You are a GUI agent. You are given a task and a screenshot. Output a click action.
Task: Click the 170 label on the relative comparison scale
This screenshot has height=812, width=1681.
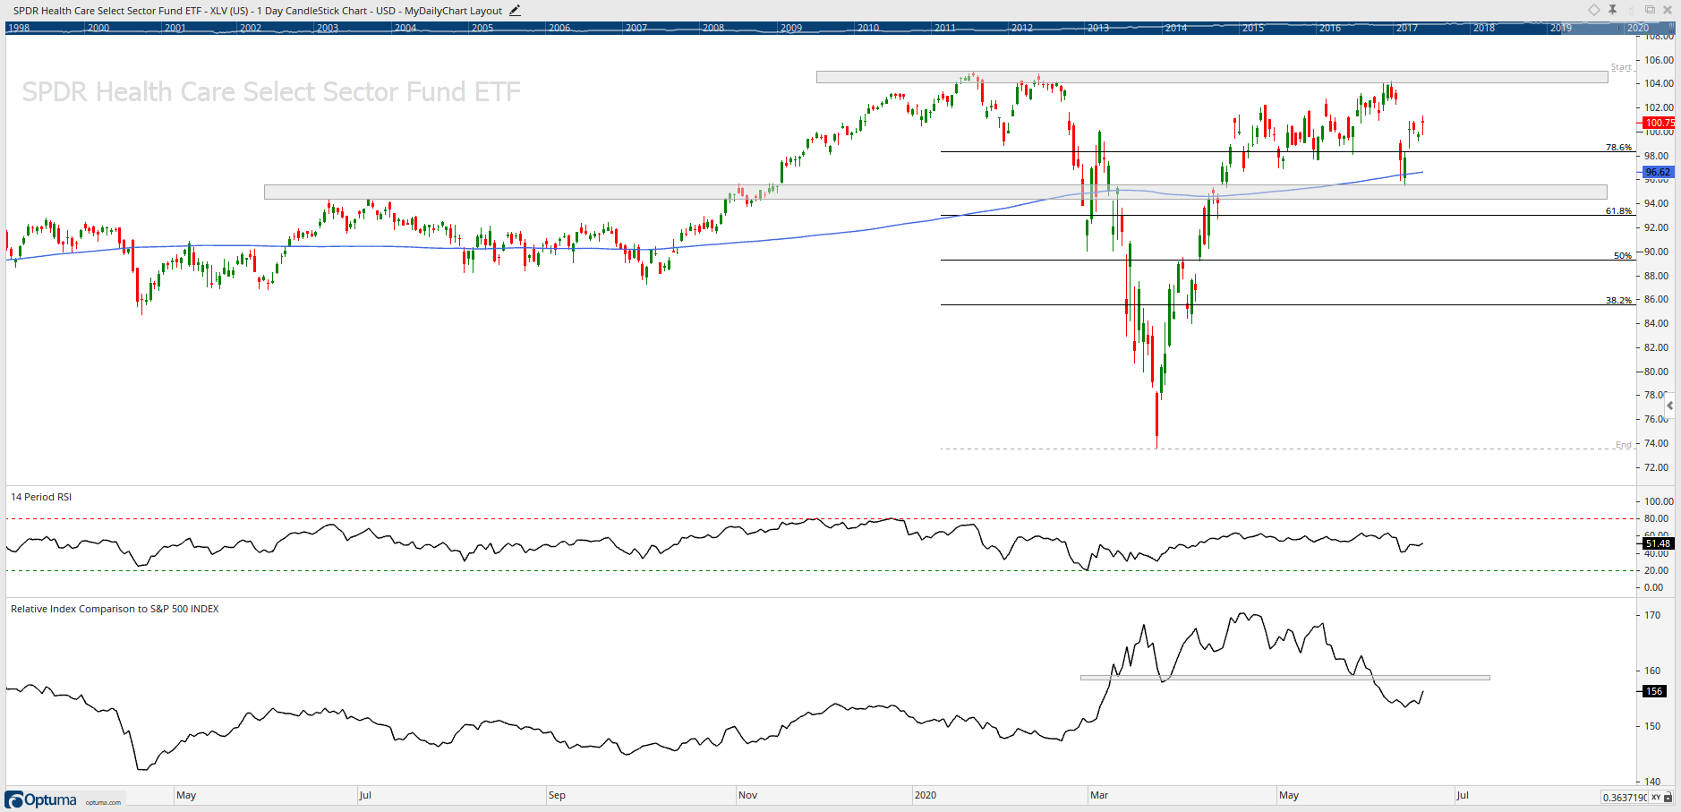click(1652, 615)
